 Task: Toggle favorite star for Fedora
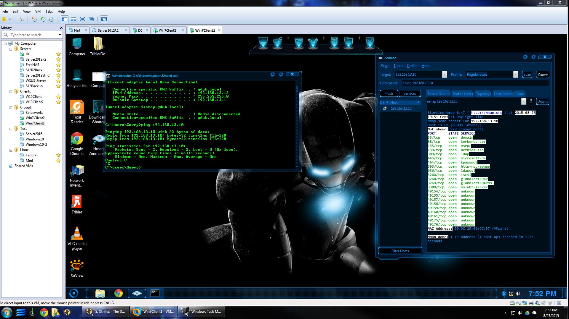58,155
